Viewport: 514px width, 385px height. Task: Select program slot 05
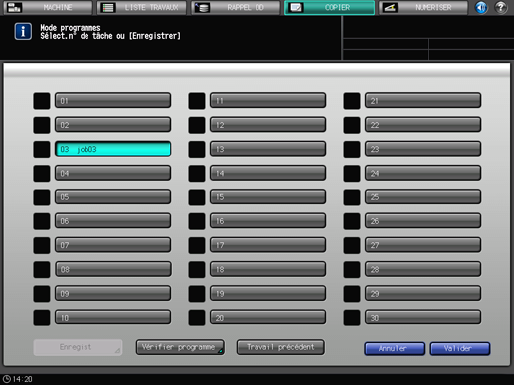pyautogui.click(x=112, y=196)
